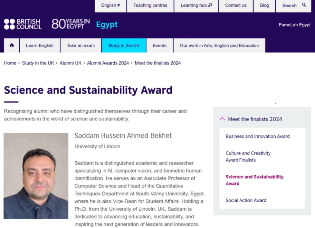Click Alumni Awards 2024 breadcrumb
This screenshot has height=228, width=315.
[x=108, y=63]
